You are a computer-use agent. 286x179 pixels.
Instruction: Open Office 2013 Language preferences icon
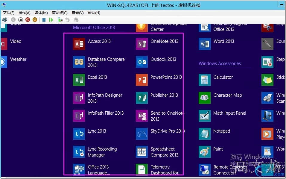[79, 169]
